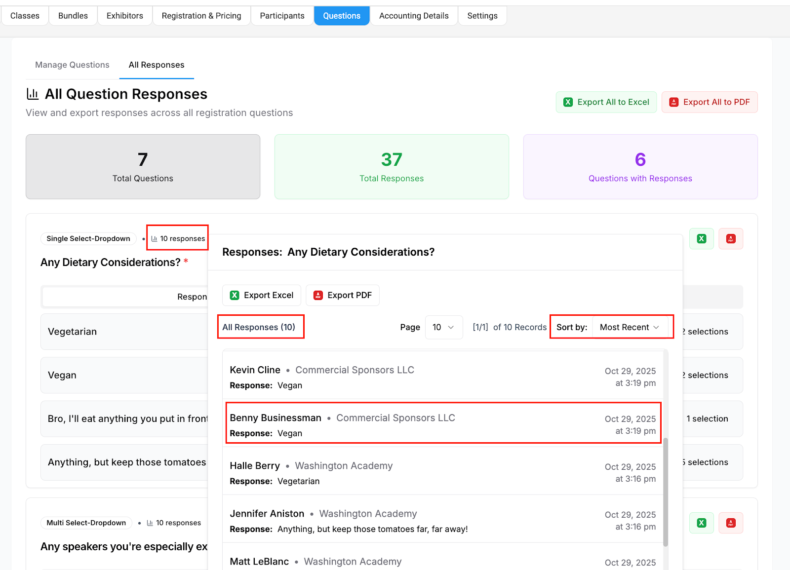Switch to Manage Questions tab

72,65
